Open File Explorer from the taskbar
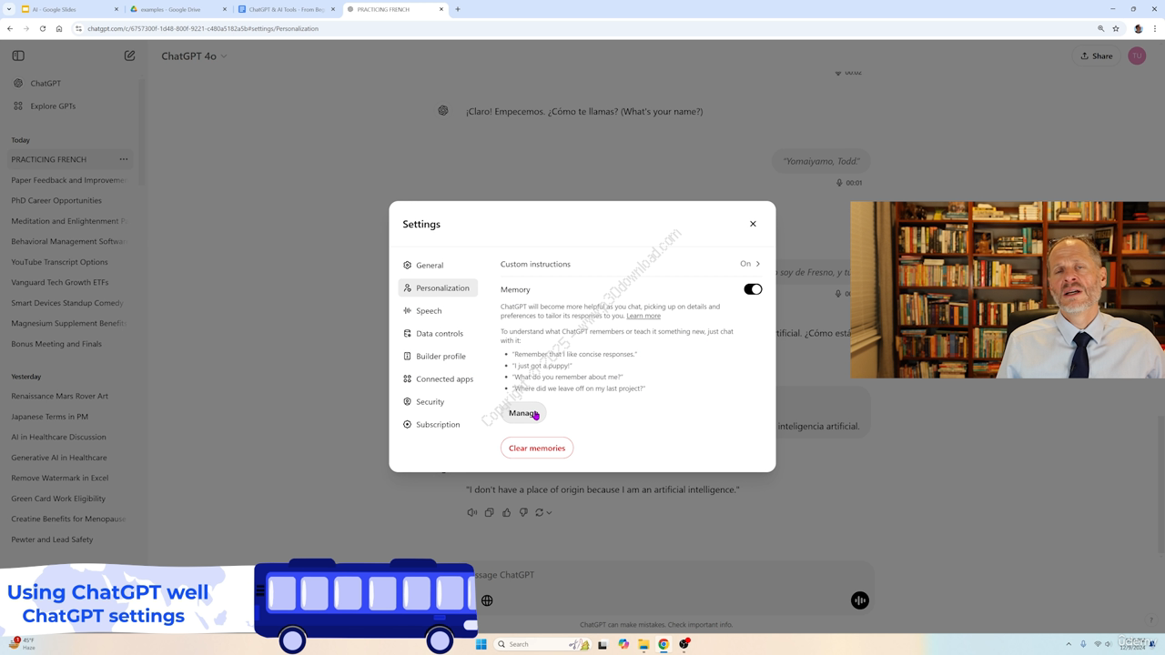The width and height of the screenshot is (1165, 655). (x=643, y=644)
